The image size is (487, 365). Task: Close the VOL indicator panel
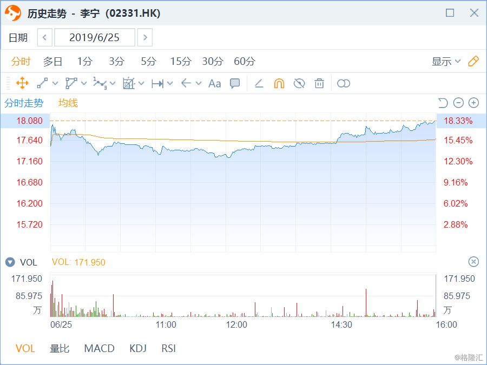tap(473, 262)
